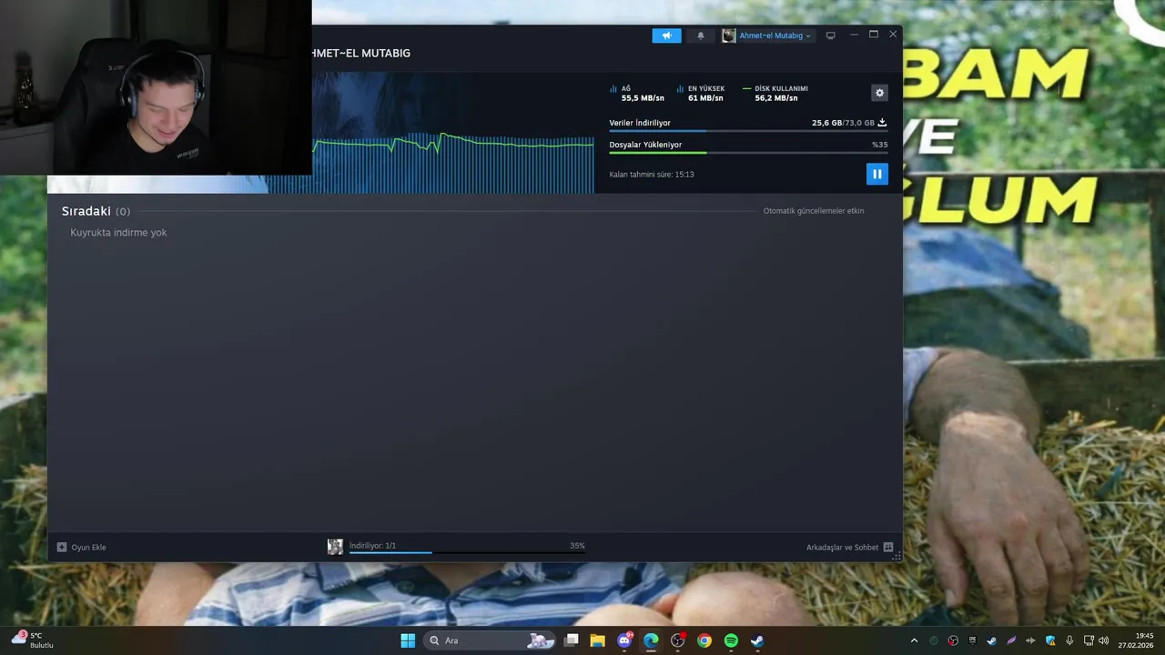Open the İndiriliyor: 1/1 download status
1165x655 pixels.
372,546
